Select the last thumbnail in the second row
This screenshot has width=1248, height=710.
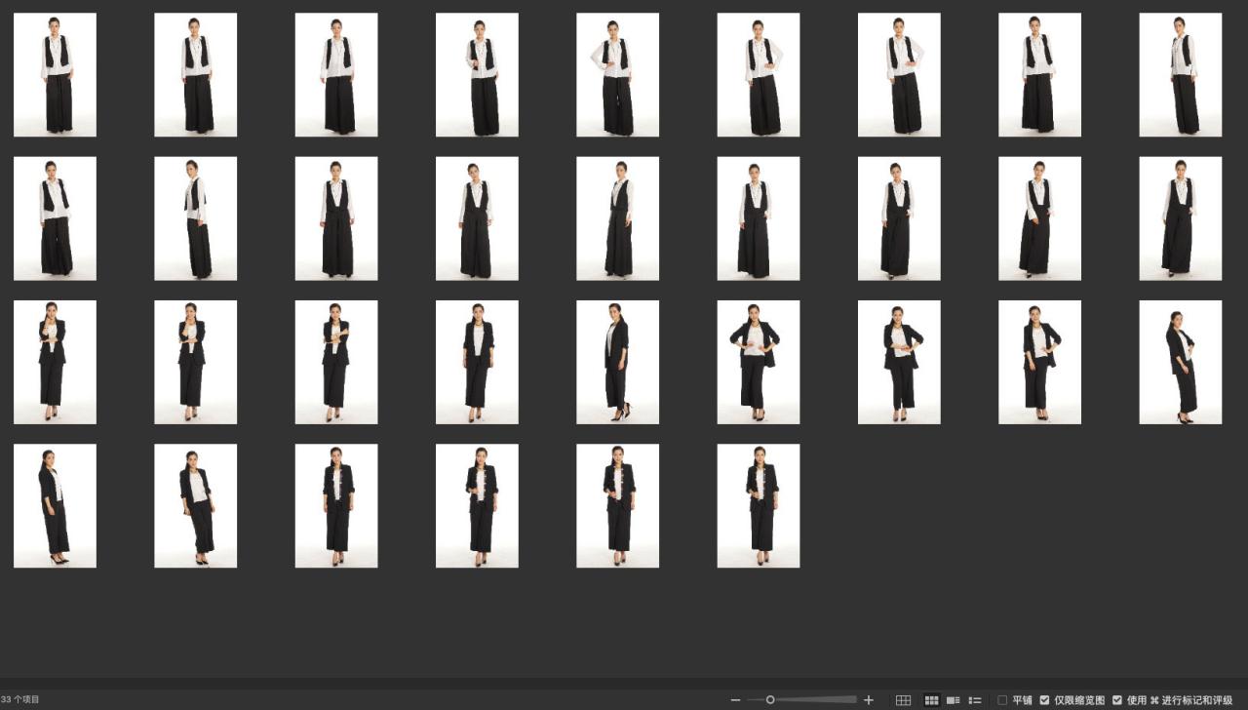(x=1180, y=218)
